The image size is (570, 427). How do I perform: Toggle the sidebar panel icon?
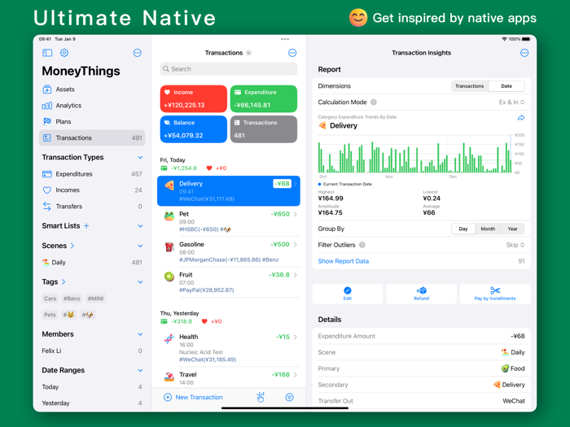47,53
